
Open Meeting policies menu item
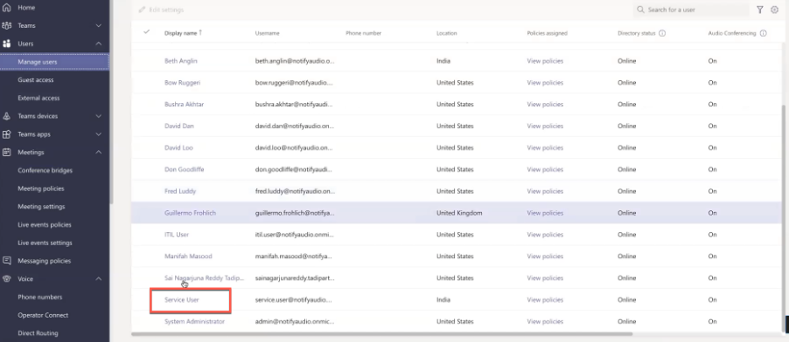[41, 188]
